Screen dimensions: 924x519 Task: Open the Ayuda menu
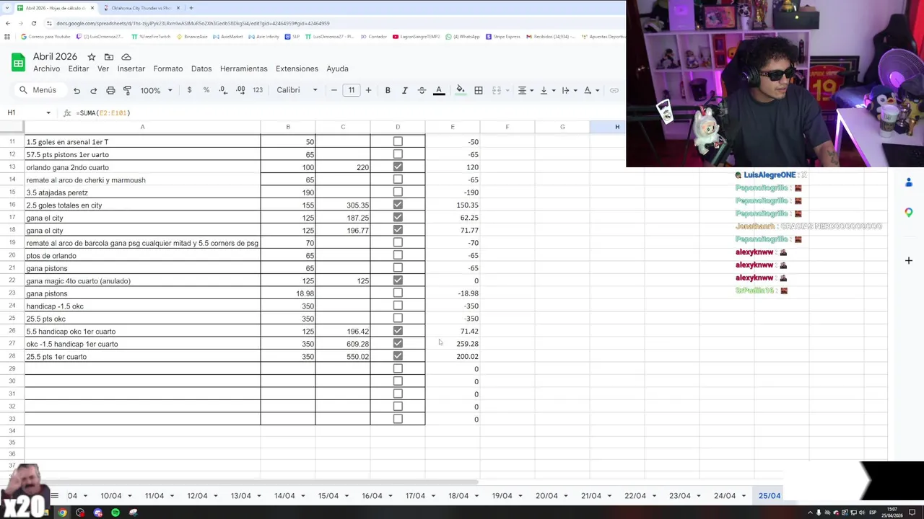click(x=337, y=68)
